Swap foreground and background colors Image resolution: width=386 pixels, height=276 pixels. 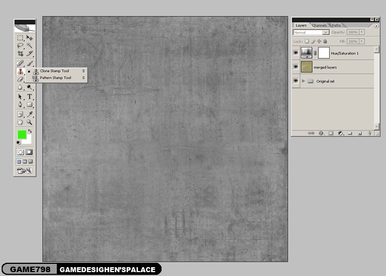tap(30, 131)
